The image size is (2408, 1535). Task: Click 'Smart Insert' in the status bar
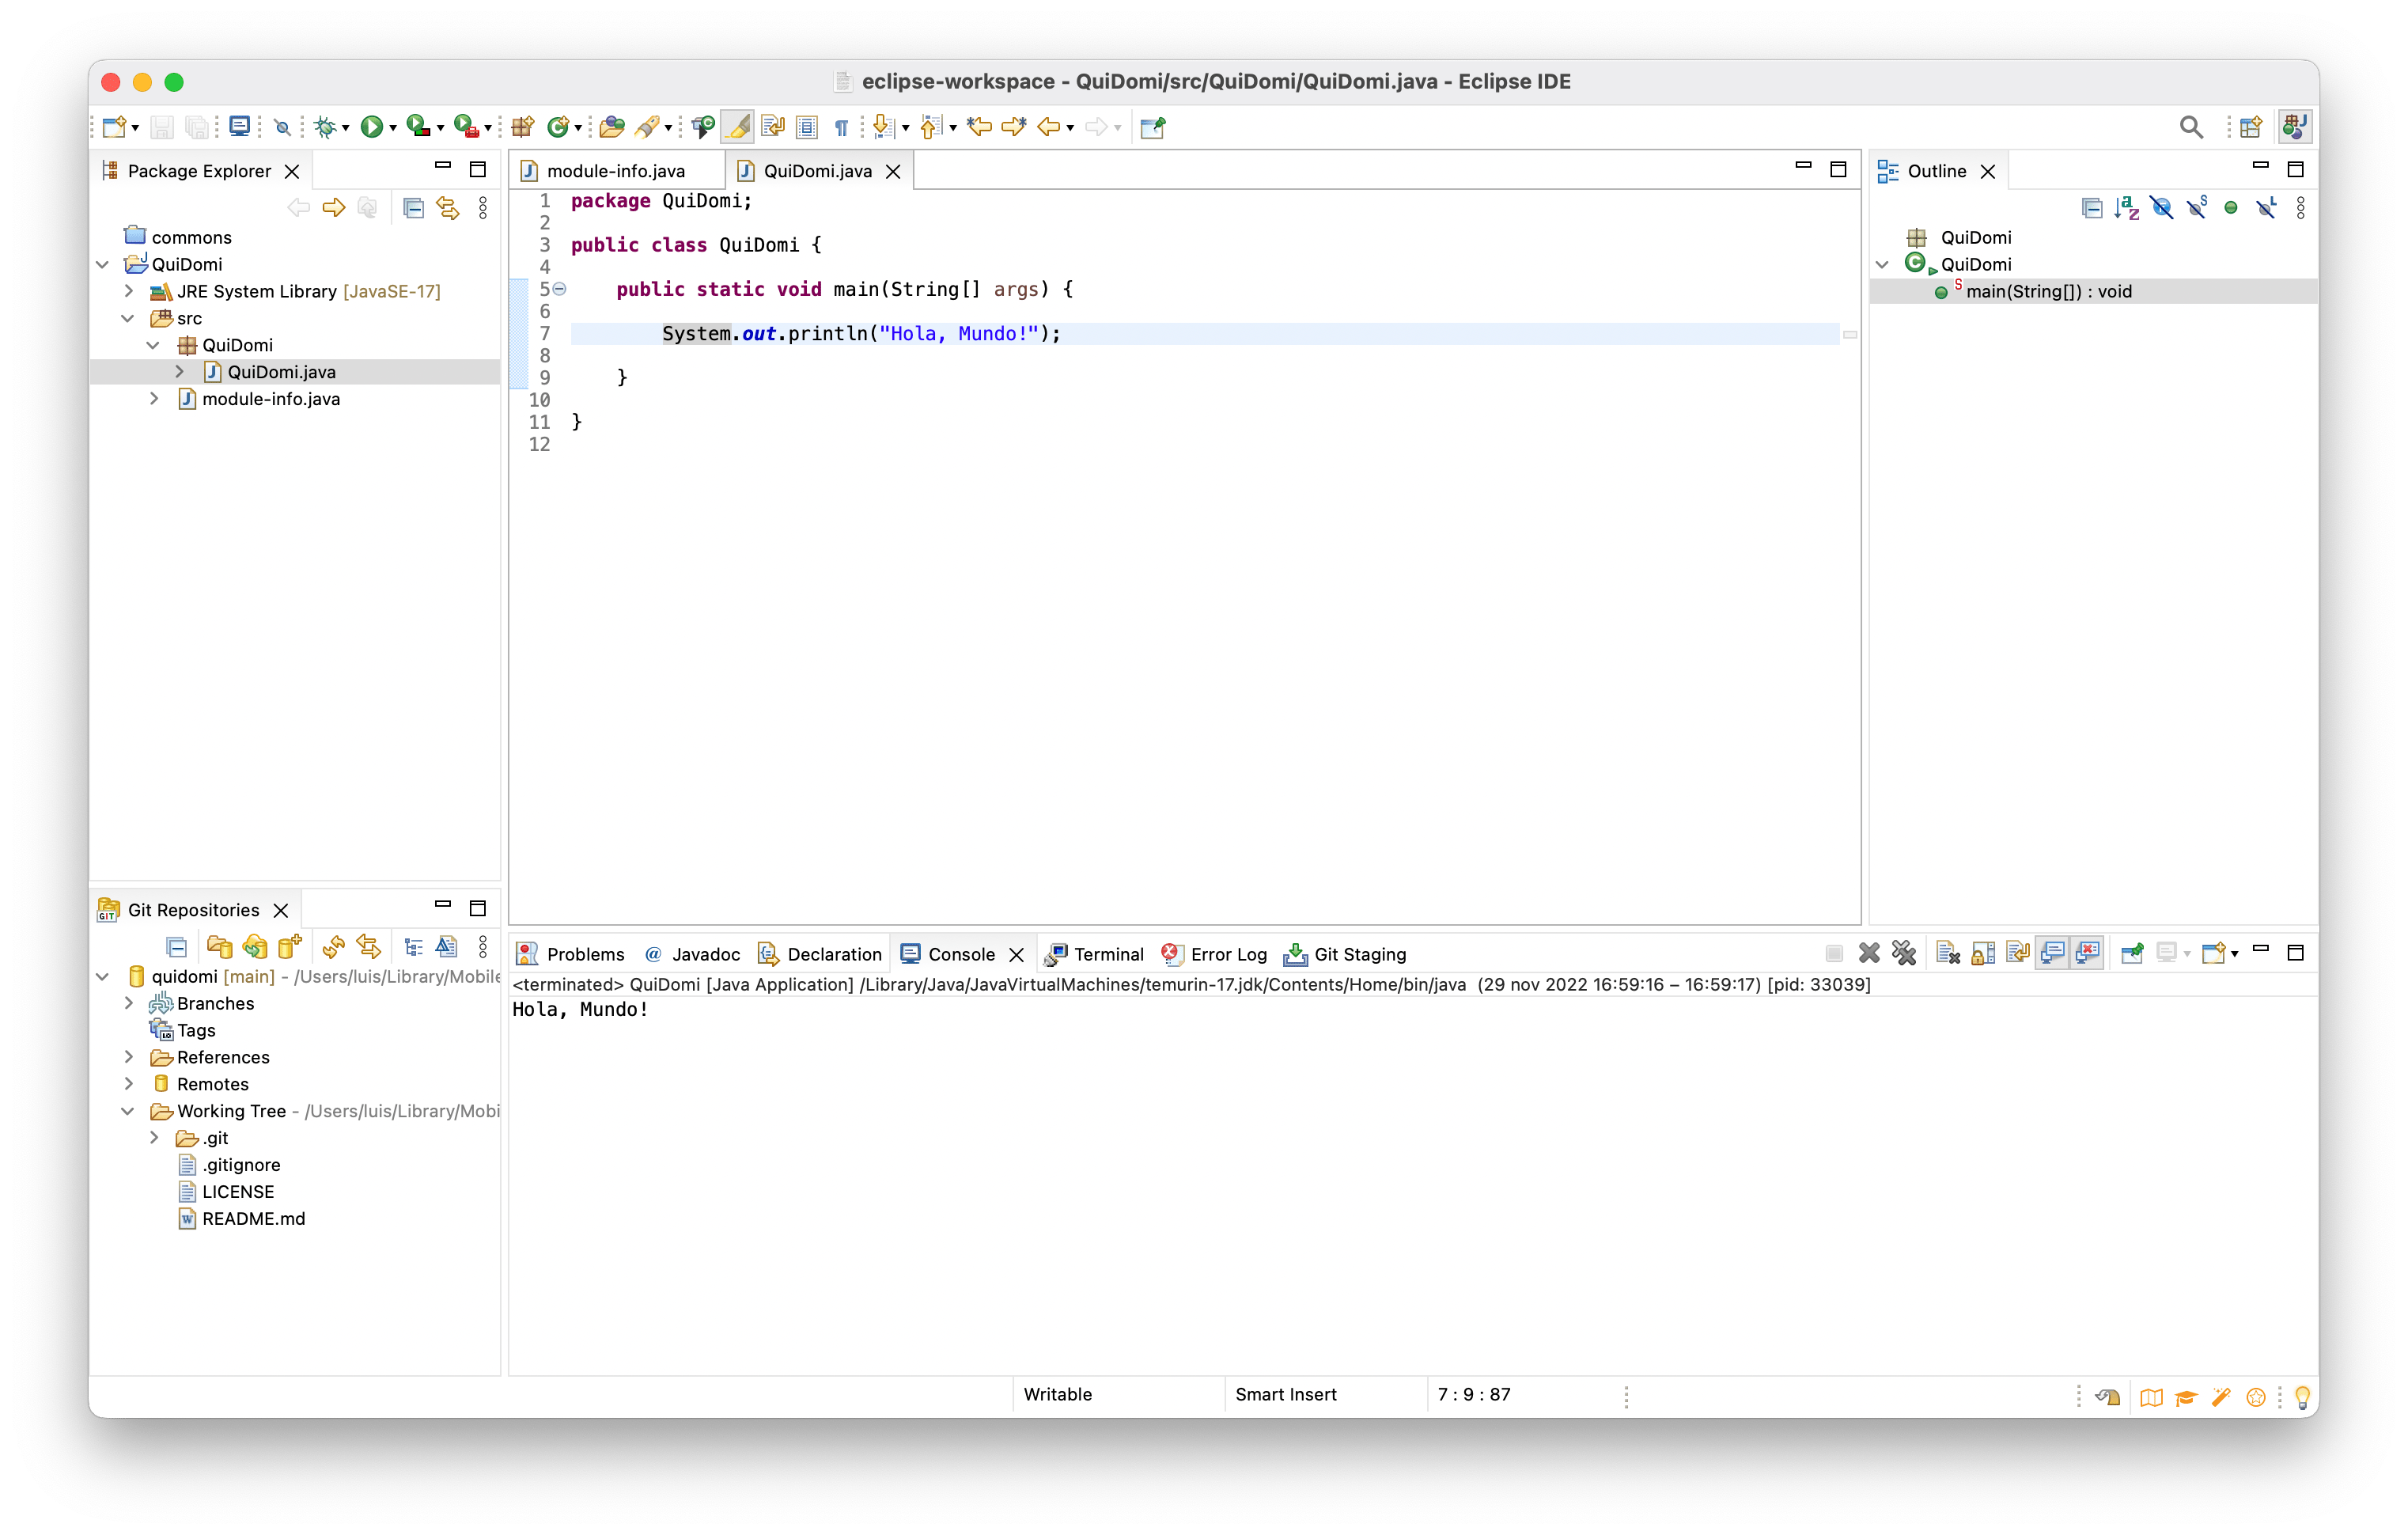pyautogui.click(x=1286, y=1395)
